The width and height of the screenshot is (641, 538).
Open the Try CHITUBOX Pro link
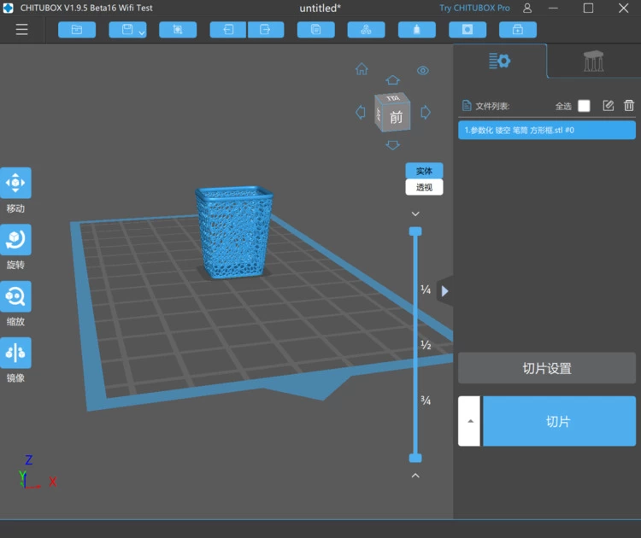474,8
